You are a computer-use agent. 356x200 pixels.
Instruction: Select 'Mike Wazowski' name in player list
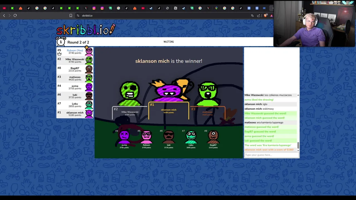click(75, 59)
